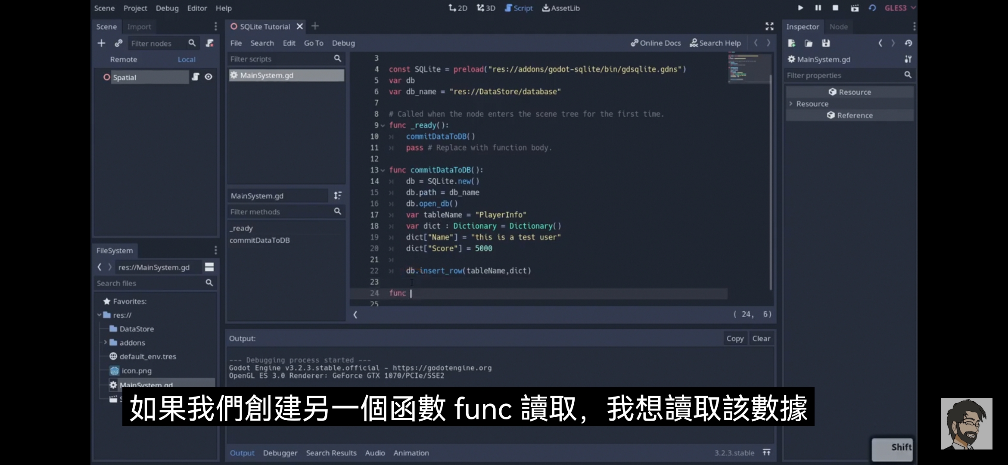Viewport: 1008px width, 465px height.
Task: Click filter scripts input field
Action: (x=281, y=59)
